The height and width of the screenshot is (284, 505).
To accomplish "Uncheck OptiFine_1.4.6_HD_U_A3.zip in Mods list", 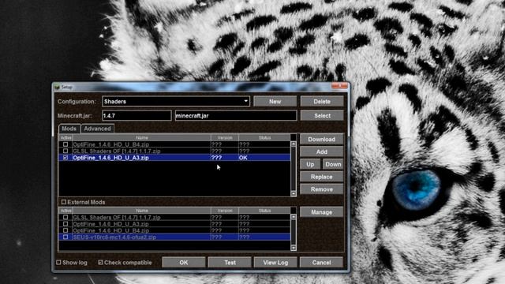I will (65, 158).
